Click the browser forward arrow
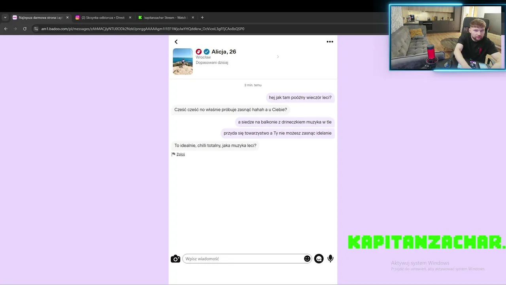This screenshot has height=285, width=506. click(15, 29)
